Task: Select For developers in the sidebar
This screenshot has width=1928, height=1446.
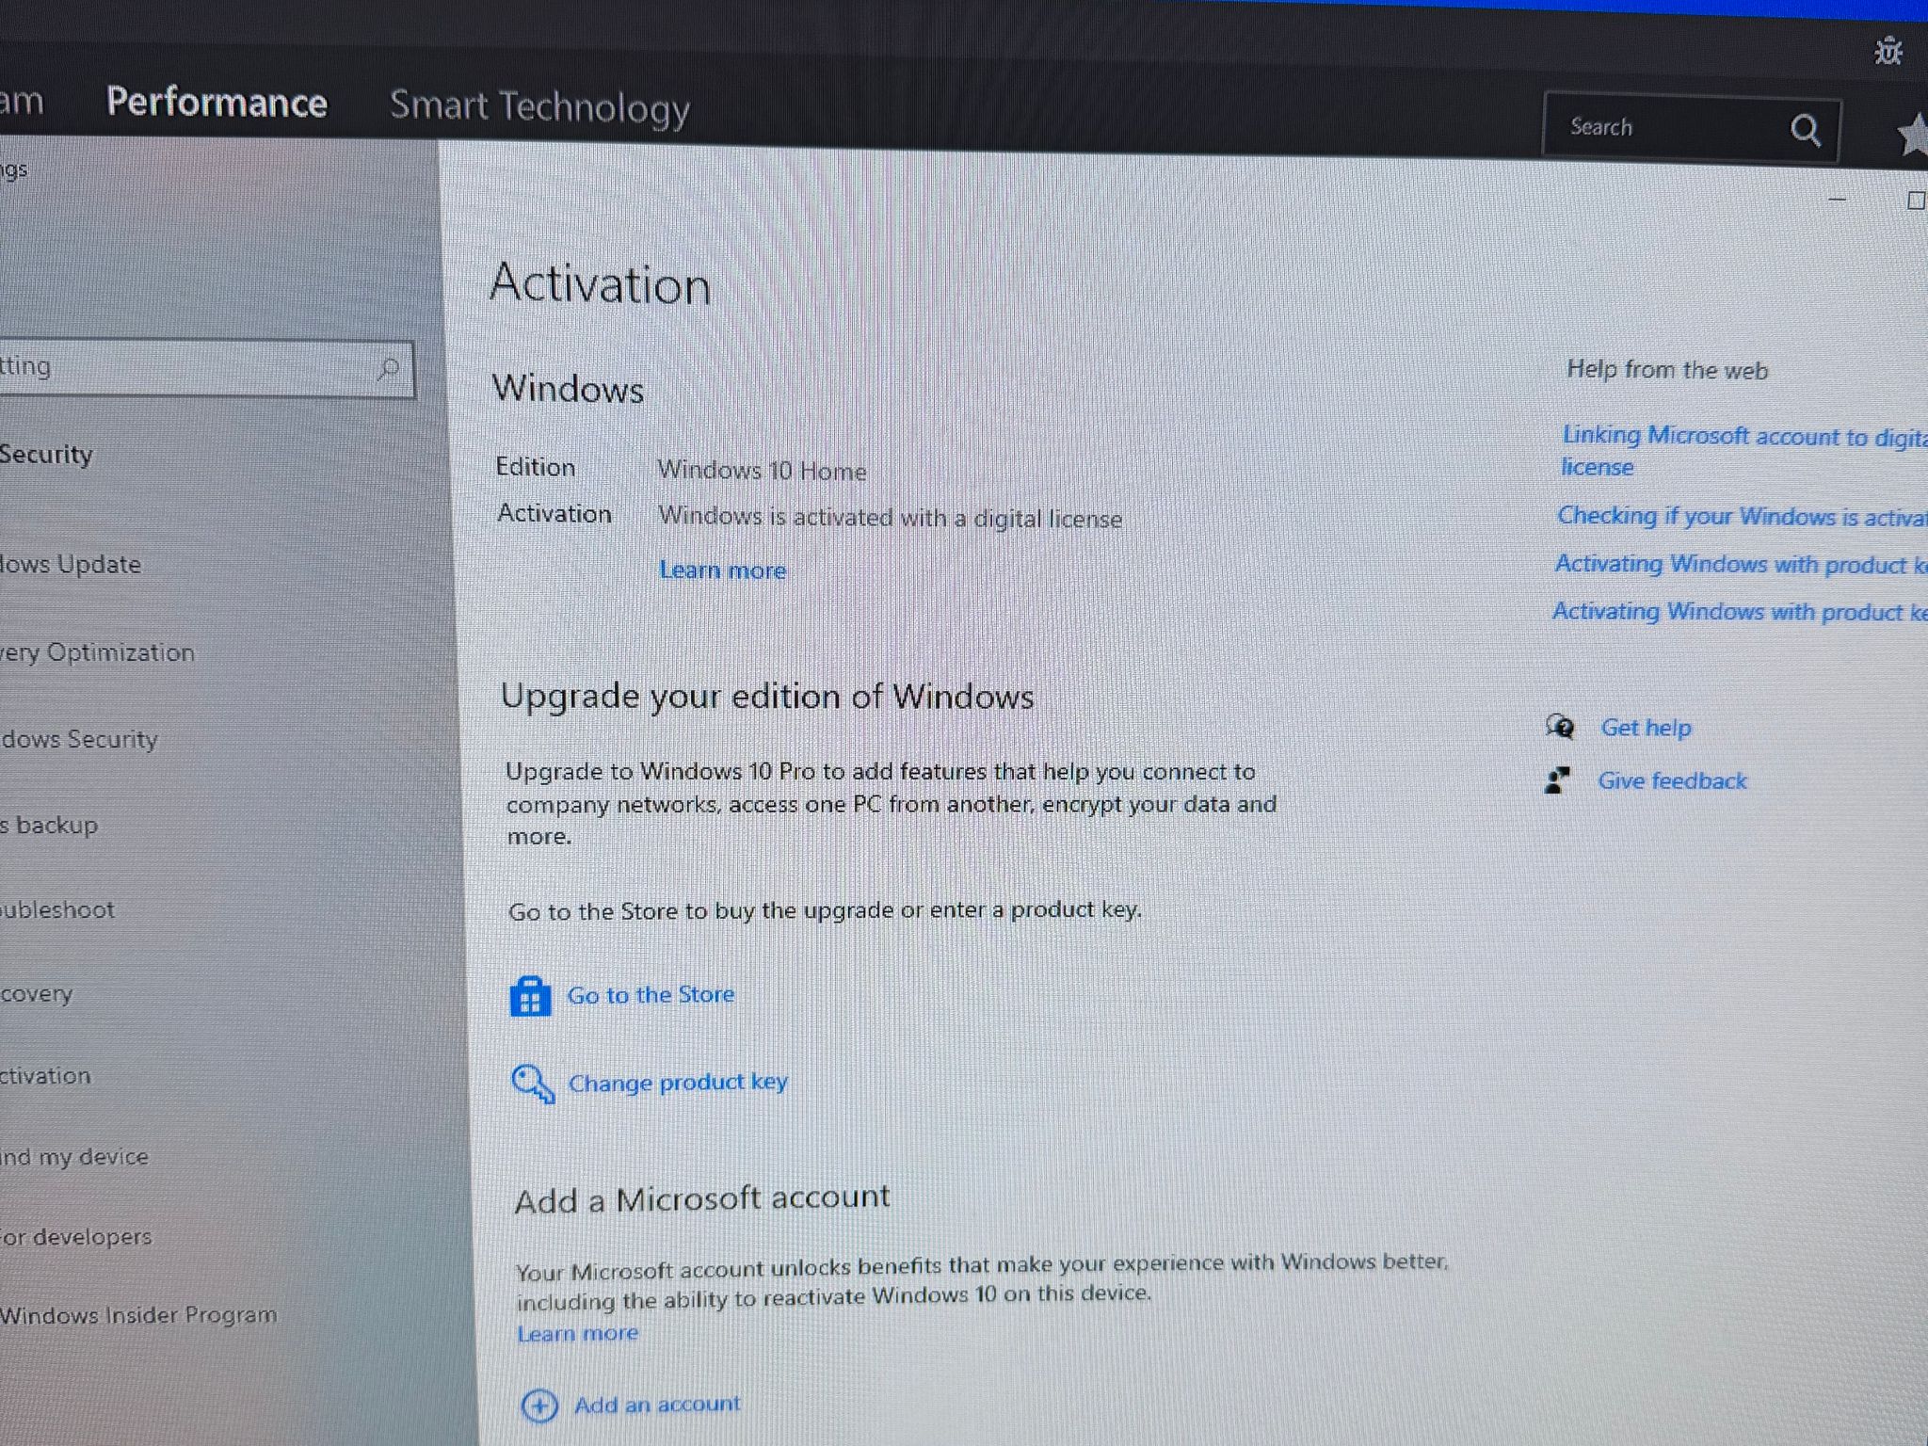Action: (76, 1236)
